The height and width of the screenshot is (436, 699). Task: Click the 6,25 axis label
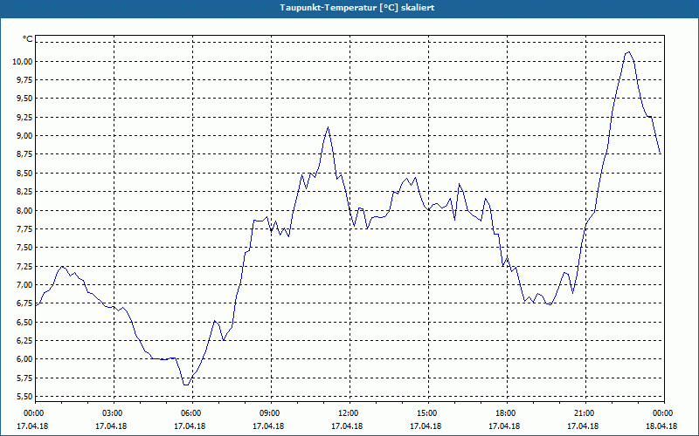click(x=24, y=341)
